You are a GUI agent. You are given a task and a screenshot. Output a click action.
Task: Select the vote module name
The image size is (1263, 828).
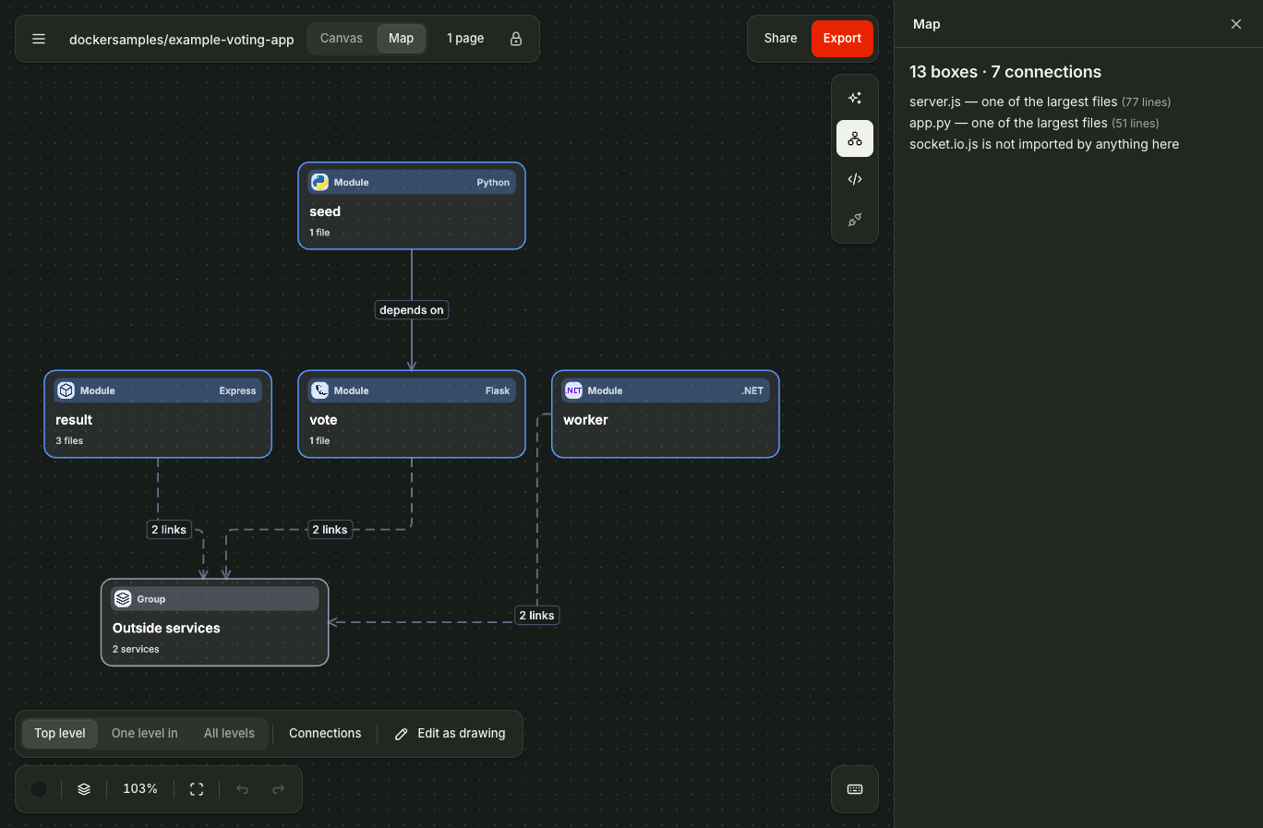(323, 420)
